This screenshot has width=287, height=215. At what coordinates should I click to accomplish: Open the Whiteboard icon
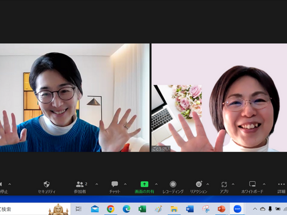point(253,184)
